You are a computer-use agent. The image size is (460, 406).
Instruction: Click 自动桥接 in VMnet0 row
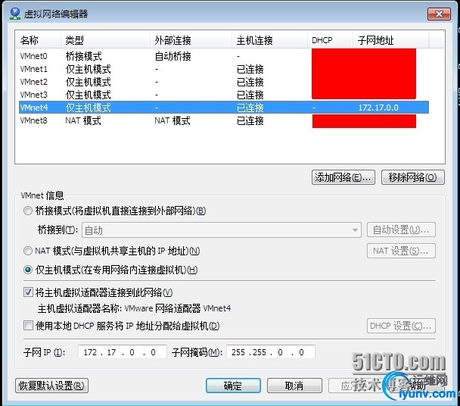[172, 56]
